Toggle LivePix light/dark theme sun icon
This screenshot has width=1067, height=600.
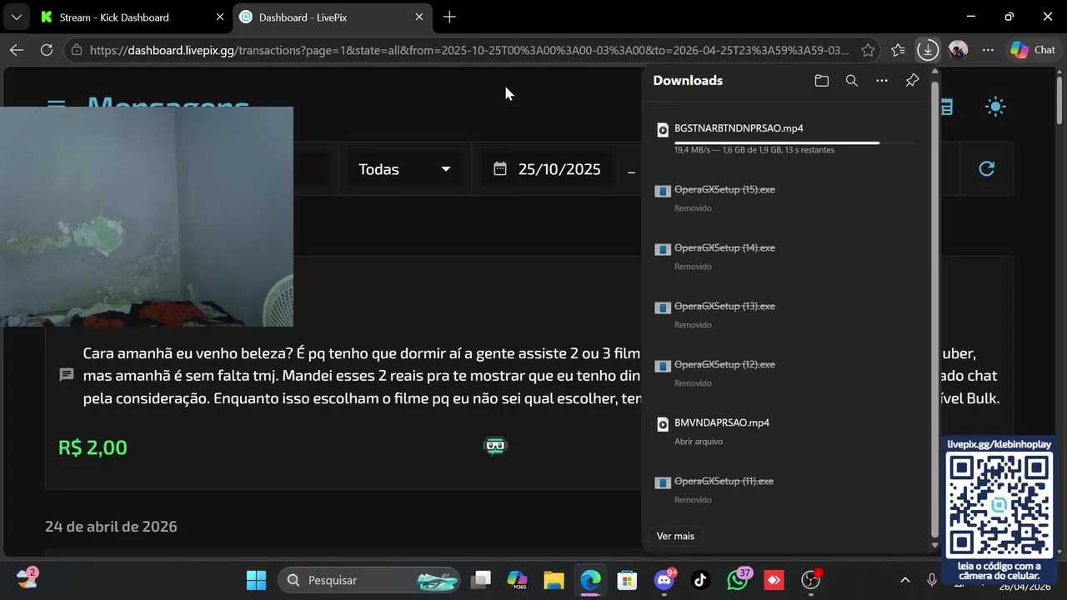(995, 107)
